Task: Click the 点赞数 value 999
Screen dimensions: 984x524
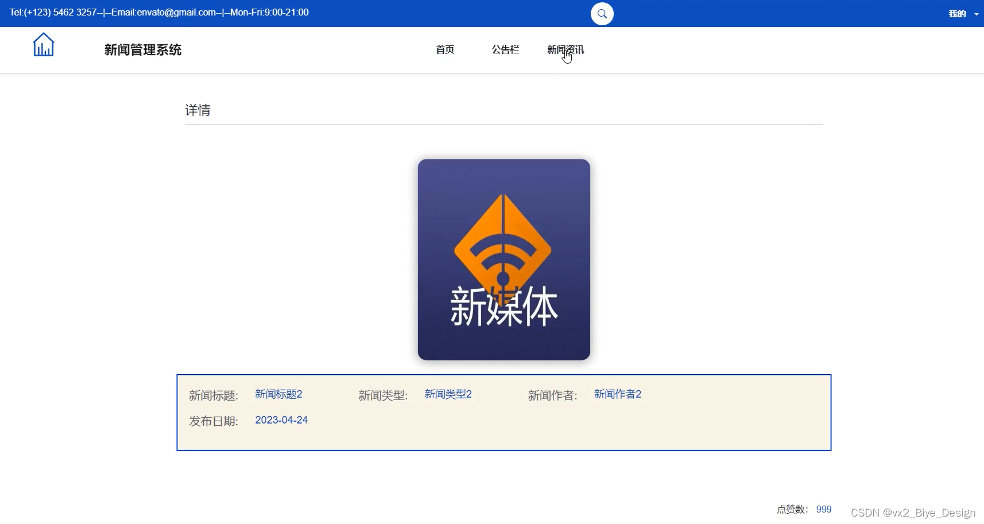Action: (824, 509)
